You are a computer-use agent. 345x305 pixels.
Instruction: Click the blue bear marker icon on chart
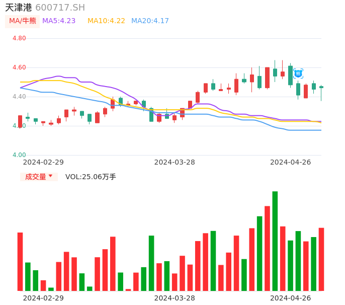(298, 73)
